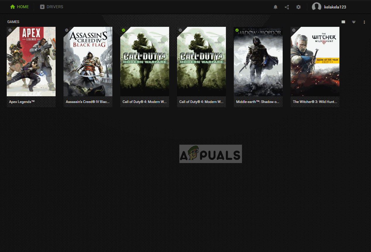This screenshot has height=252, width=371.
Task: Click Shadow of Mordor optimized checkmark badge
Action: point(237,30)
